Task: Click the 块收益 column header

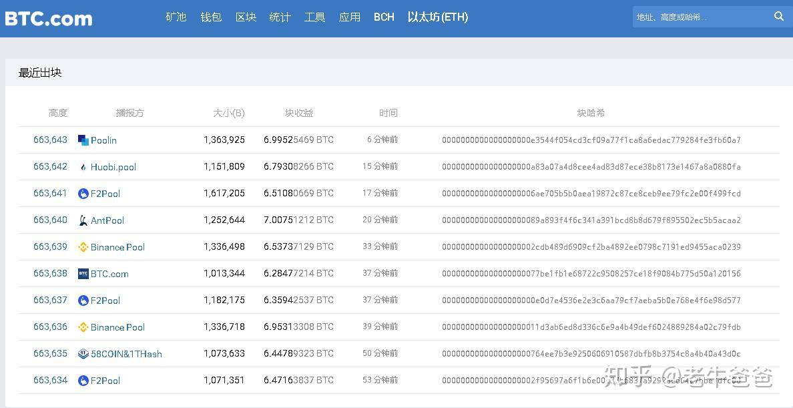Action: [x=299, y=113]
